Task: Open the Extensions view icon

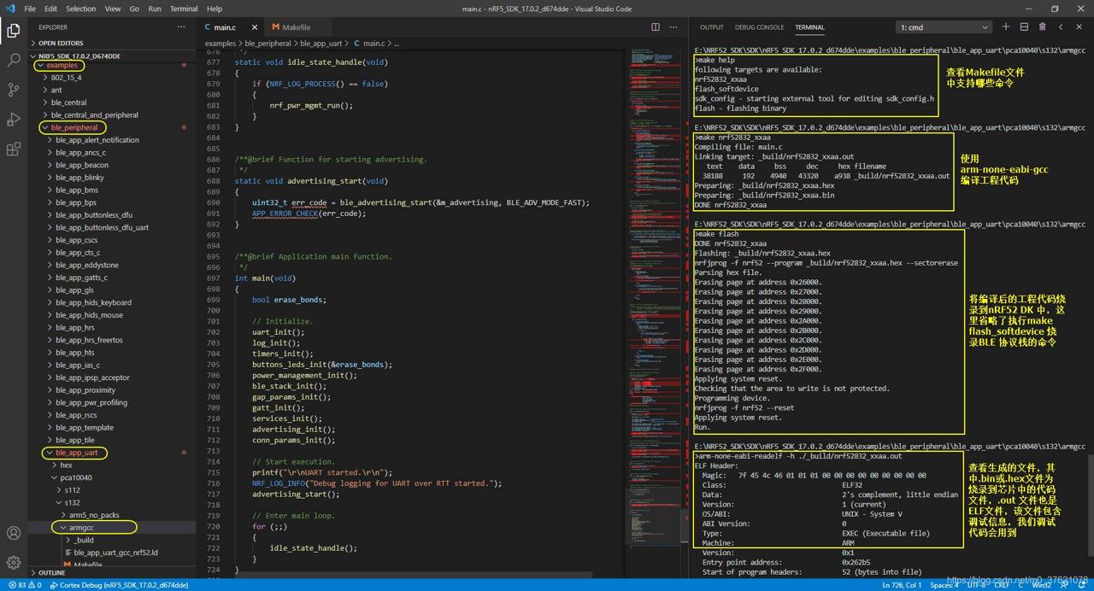Action: point(14,149)
